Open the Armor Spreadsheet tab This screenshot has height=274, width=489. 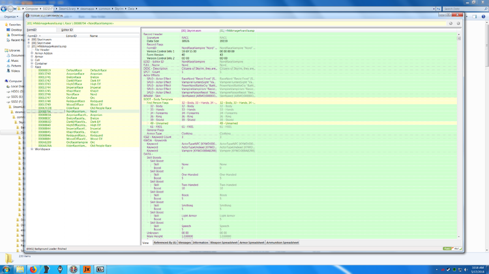click(x=252, y=243)
